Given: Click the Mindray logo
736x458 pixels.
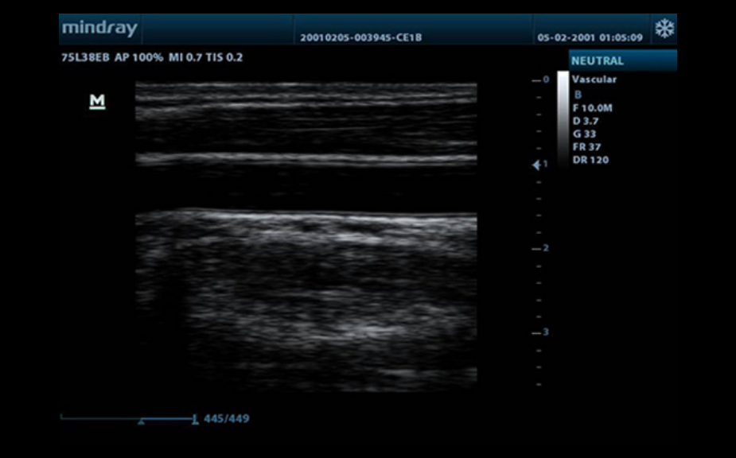Looking at the screenshot, I should [x=99, y=29].
